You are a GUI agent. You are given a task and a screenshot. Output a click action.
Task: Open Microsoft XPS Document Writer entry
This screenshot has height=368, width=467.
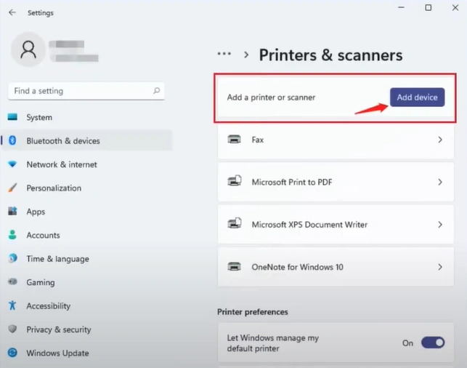309,225
